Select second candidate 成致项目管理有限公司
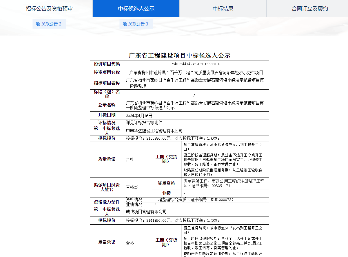The image size is (348, 257). click(146, 212)
